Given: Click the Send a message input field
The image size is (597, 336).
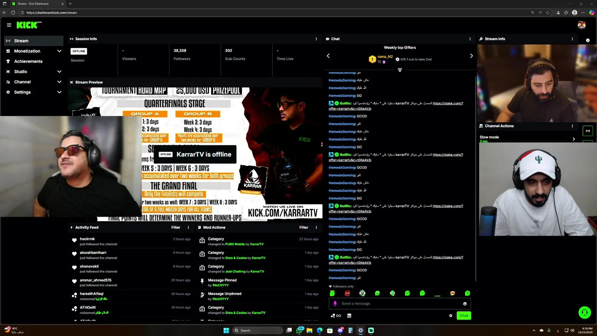Looking at the screenshot, I should pyautogui.click(x=399, y=304).
